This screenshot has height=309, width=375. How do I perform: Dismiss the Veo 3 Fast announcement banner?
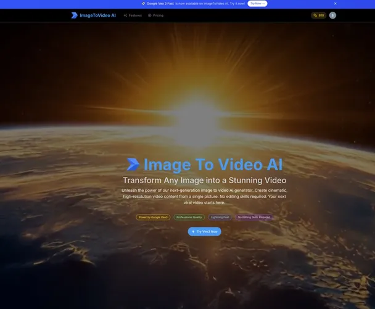pyautogui.click(x=335, y=4)
